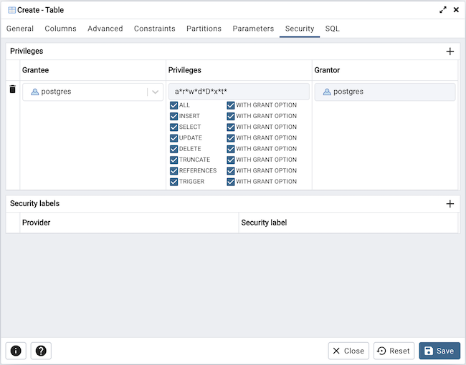Click the Close button at bottom
The width and height of the screenshot is (466, 365).
348,351
